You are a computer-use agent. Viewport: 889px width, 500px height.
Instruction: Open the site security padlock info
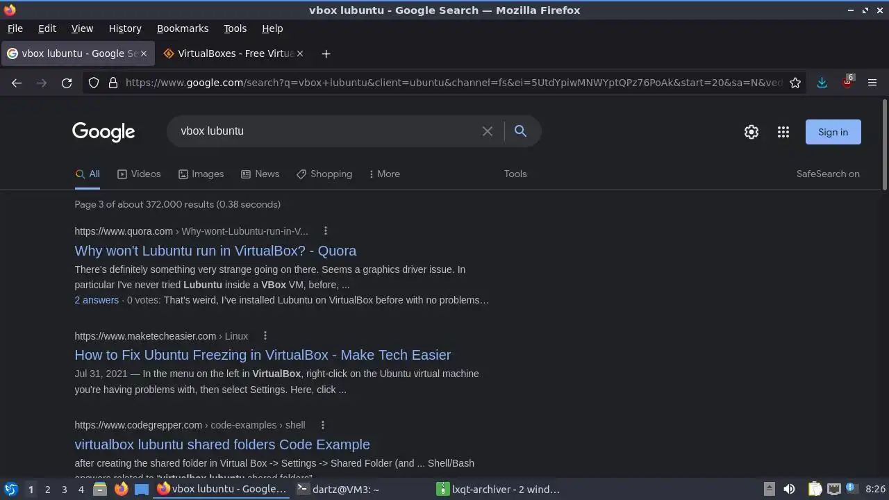[x=113, y=83]
